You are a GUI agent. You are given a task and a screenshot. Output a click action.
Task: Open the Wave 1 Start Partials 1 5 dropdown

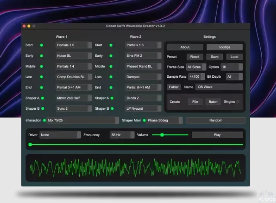click(74, 45)
